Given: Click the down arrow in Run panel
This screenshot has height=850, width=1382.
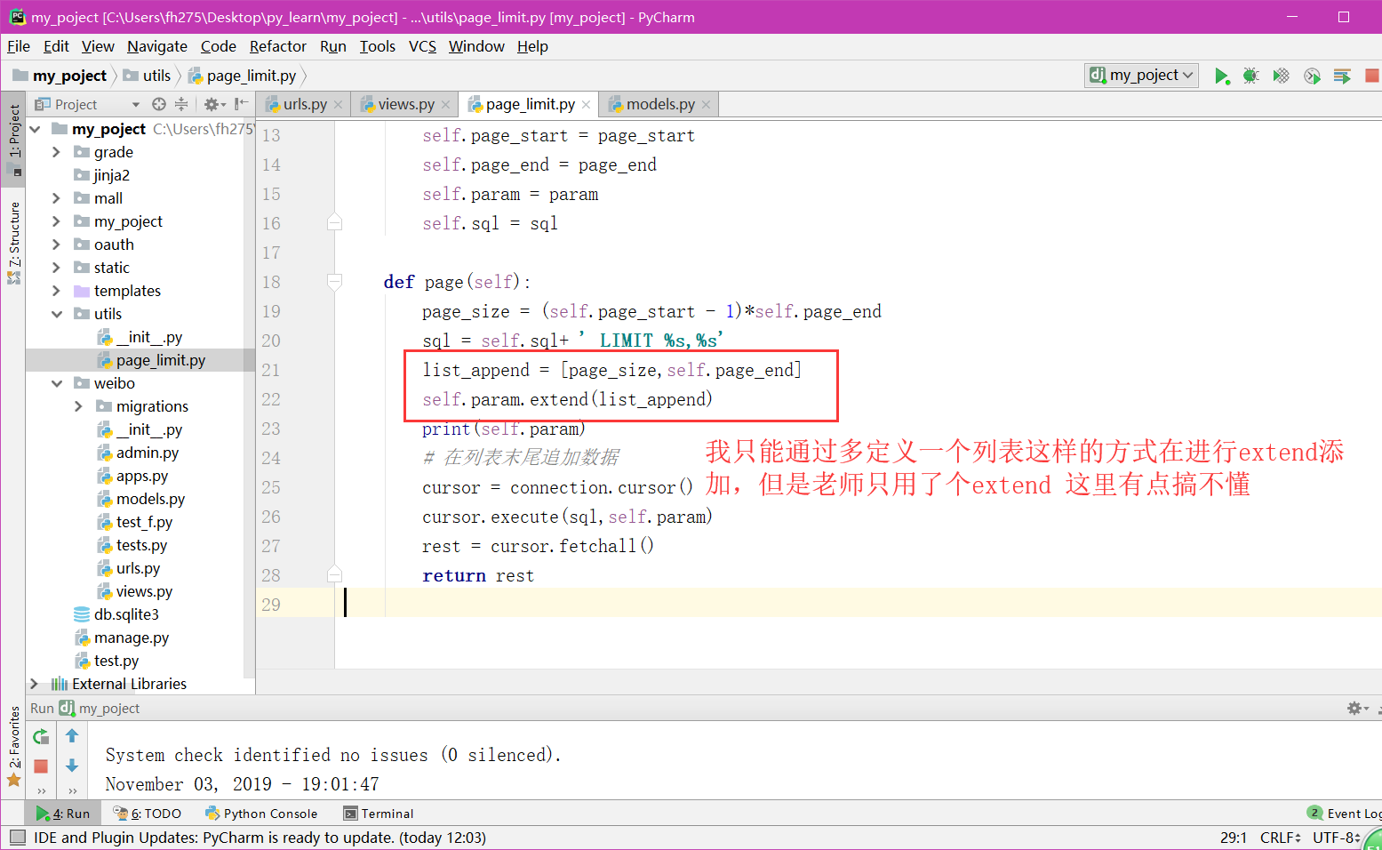Looking at the screenshot, I should pyautogui.click(x=72, y=766).
